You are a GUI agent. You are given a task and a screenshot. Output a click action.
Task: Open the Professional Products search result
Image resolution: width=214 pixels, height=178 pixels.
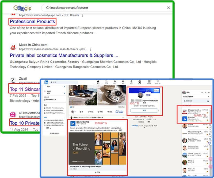tap(32, 22)
